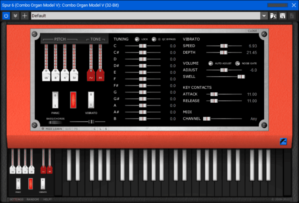Click the 16' drawbar above the keyboard
Viewport: 299px width, 203px height.
13,169
